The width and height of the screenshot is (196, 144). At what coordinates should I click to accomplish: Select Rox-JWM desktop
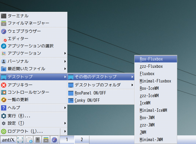point(156,118)
